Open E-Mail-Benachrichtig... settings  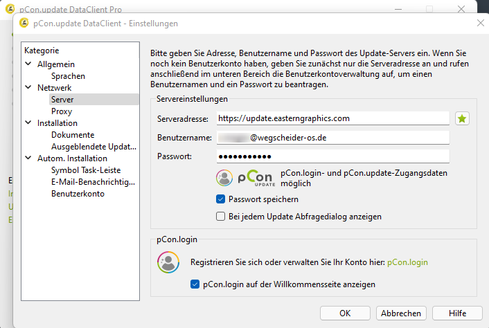[94, 182]
